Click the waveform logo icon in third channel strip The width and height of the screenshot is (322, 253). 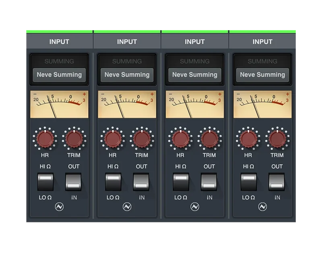pyautogui.click(x=195, y=207)
